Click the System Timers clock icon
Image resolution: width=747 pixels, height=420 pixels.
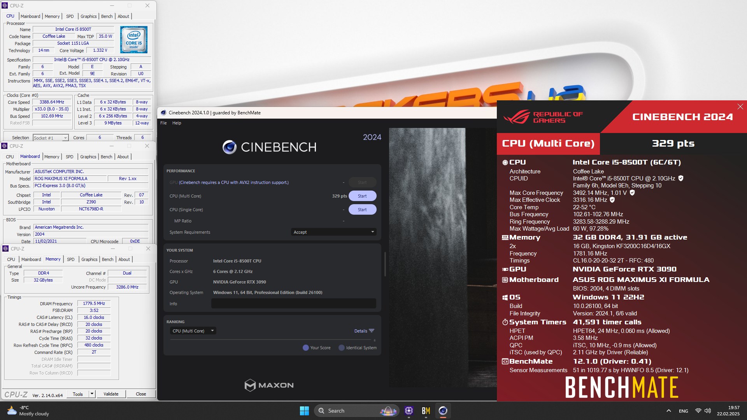pyautogui.click(x=505, y=322)
